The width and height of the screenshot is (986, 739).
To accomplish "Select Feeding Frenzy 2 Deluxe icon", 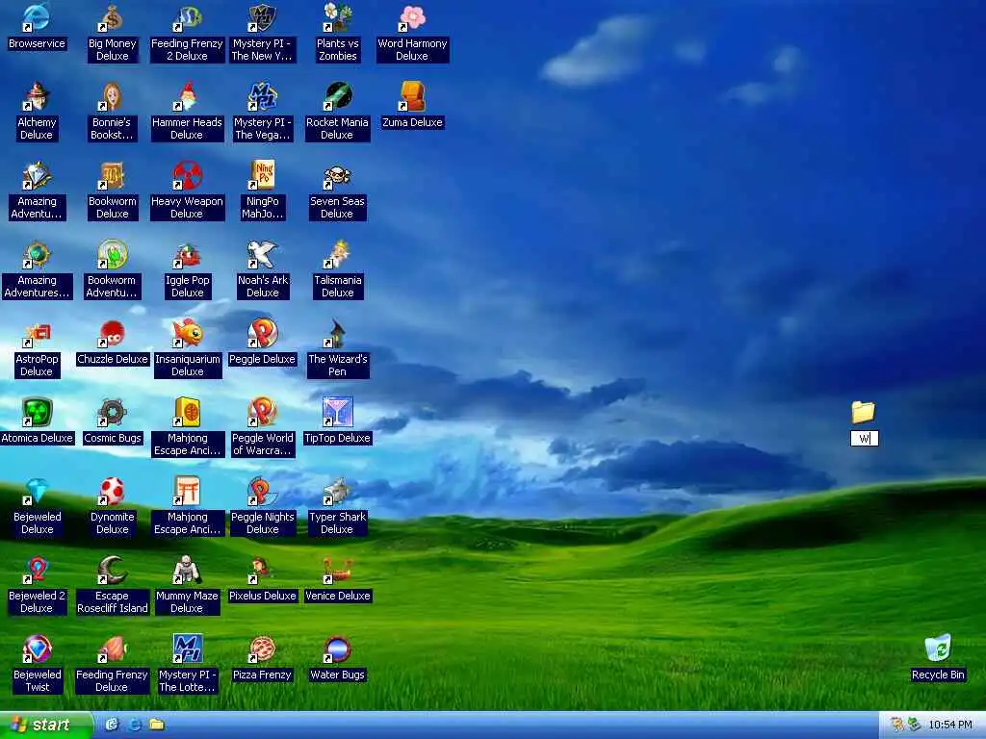I will click(x=188, y=18).
